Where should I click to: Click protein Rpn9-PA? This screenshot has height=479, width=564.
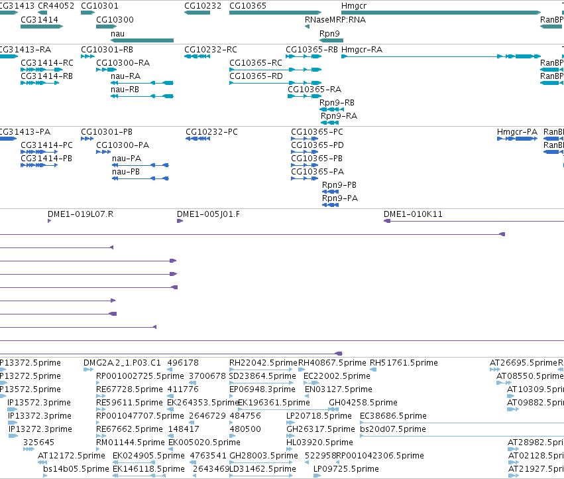[x=331, y=205]
